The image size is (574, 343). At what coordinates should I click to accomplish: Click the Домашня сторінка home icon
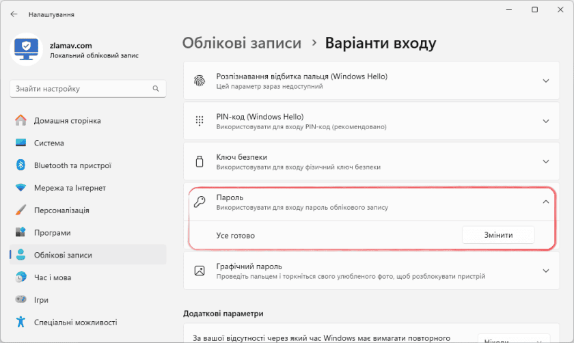click(x=21, y=120)
